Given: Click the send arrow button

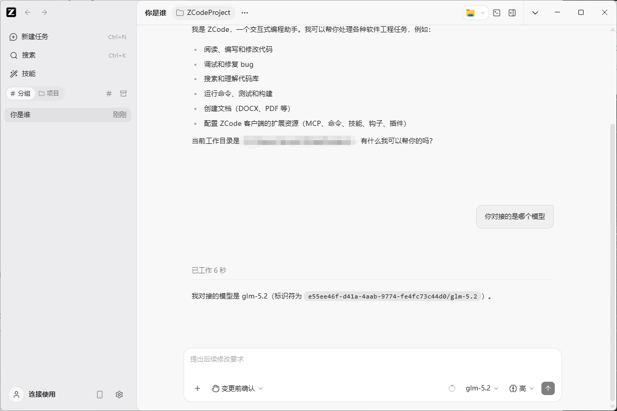Looking at the screenshot, I should click(548, 388).
